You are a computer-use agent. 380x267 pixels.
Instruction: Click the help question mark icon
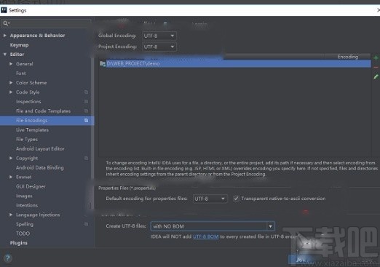pos(7,258)
